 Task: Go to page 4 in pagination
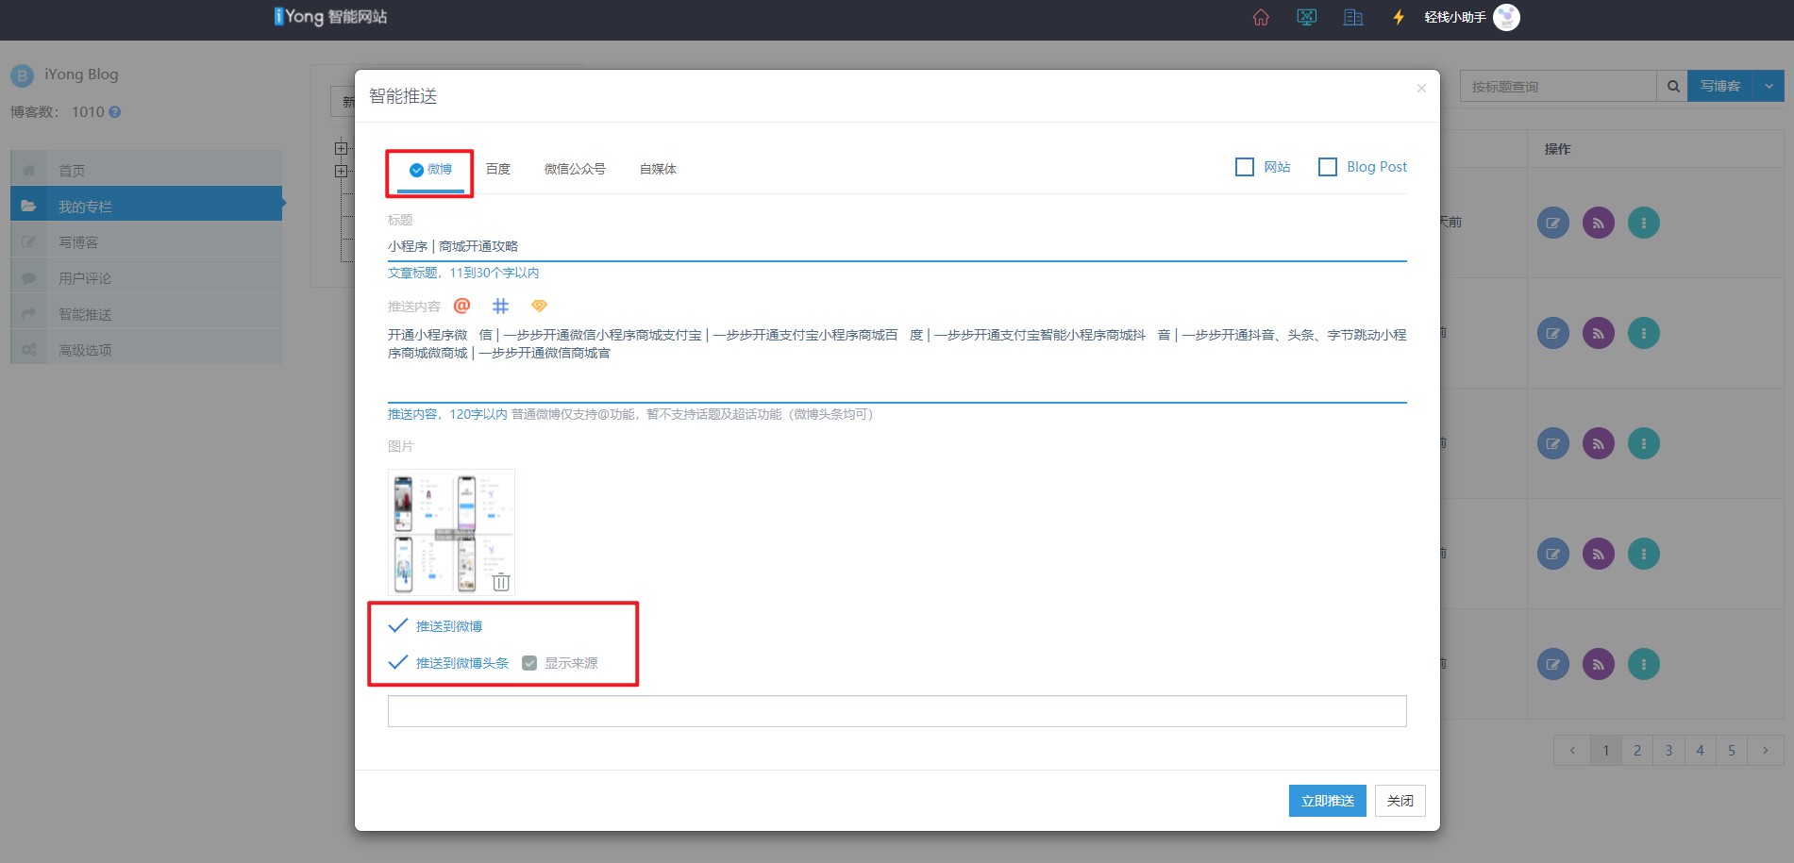click(x=1700, y=751)
